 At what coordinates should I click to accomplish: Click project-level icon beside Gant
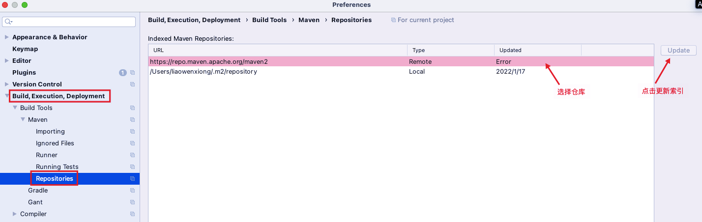[x=132, y=202]
